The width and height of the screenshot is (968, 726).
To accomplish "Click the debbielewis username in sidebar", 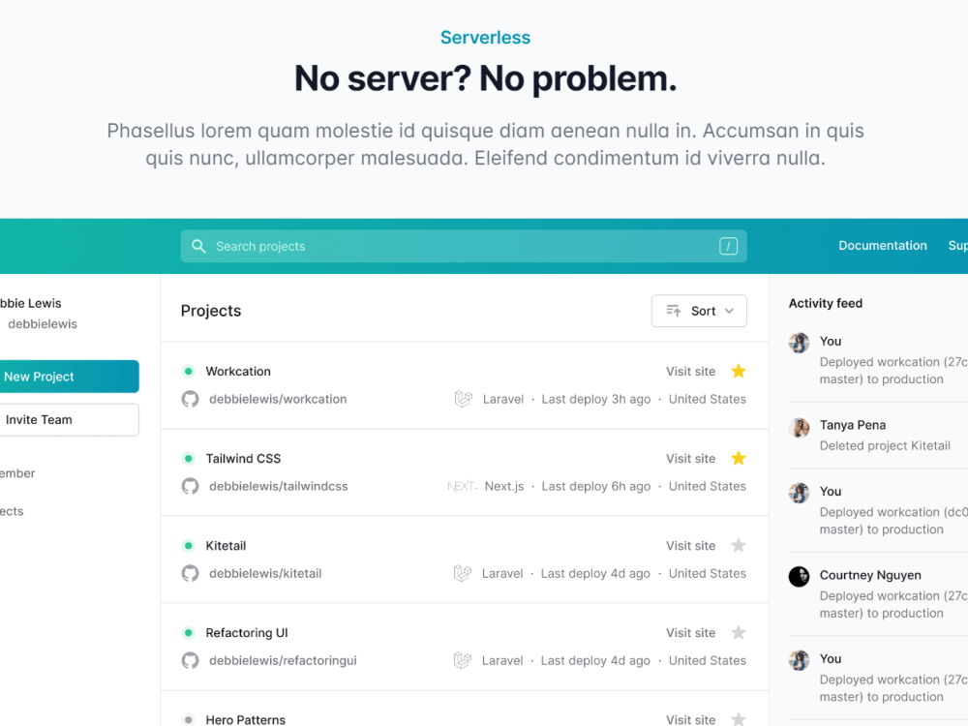I will pos(42,324).
